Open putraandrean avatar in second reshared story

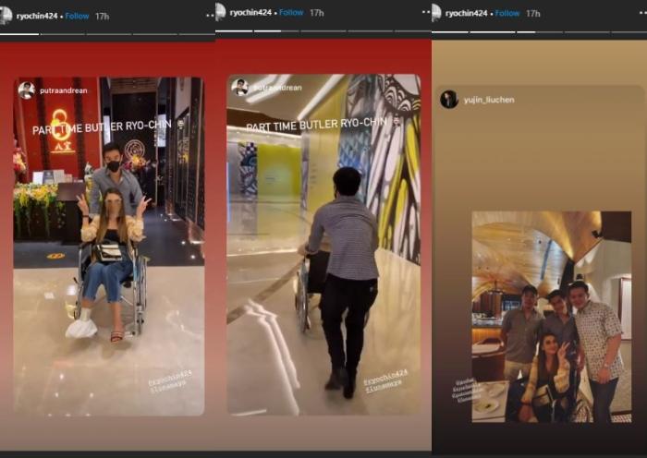pyautogui.click(x=239, y=87)
